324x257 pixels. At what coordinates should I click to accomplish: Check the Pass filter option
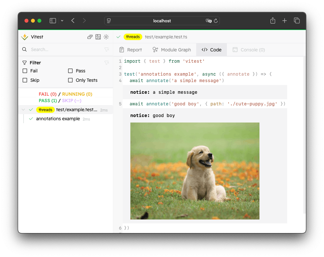(70, 71)
